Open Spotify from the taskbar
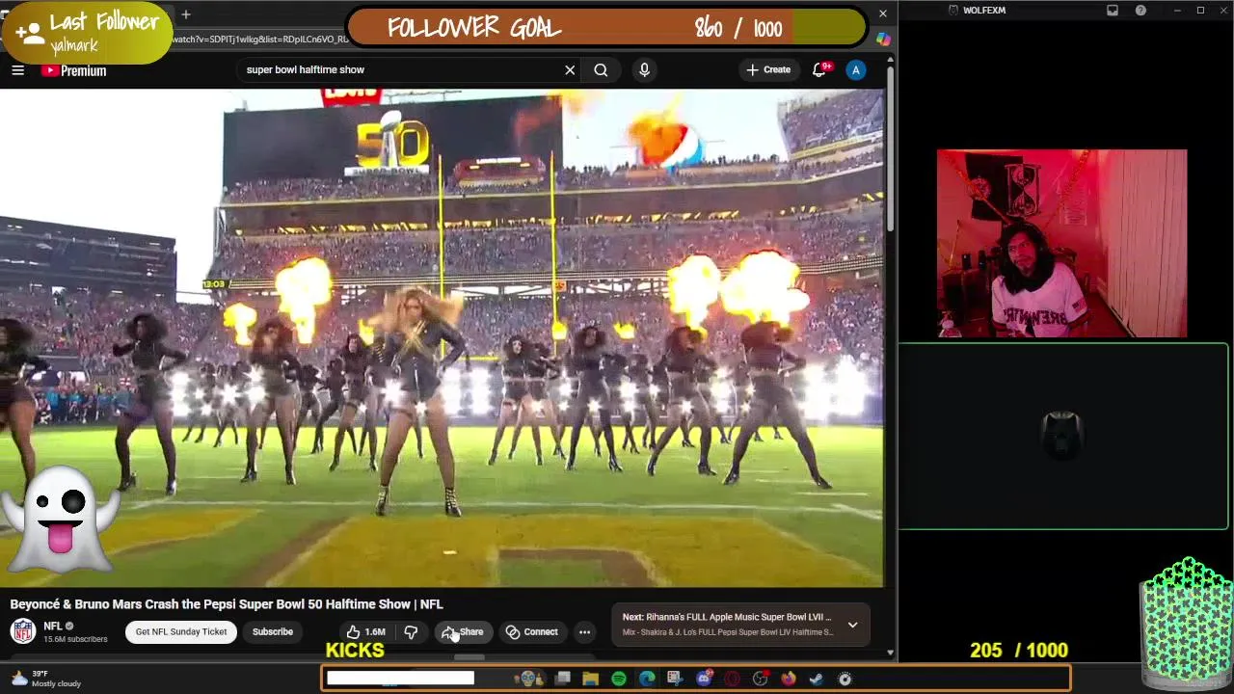 pos(619,679)
